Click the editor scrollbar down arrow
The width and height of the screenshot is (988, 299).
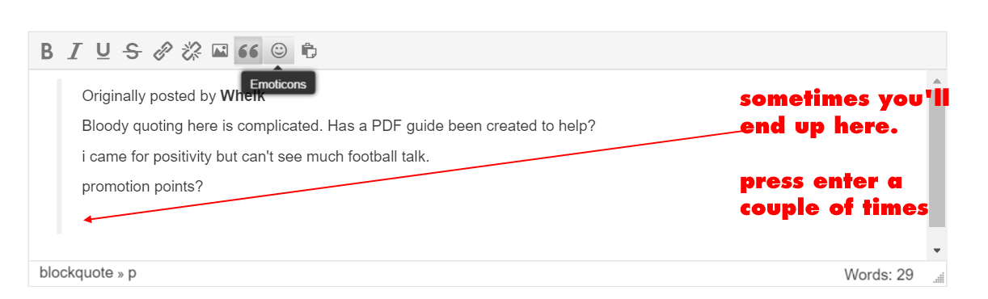pos(937,251)
